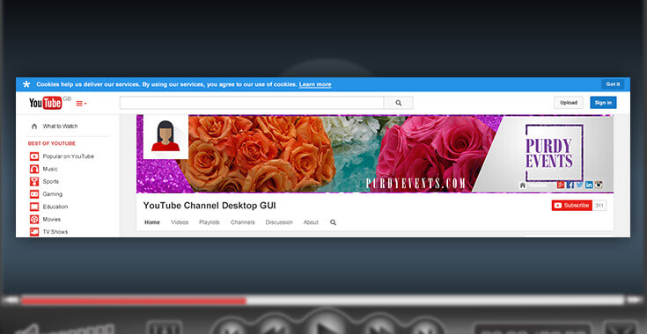Screen dimensions: 647x334
Task: Open the guide menu next to YouTube logo
Action: (81, 104)
